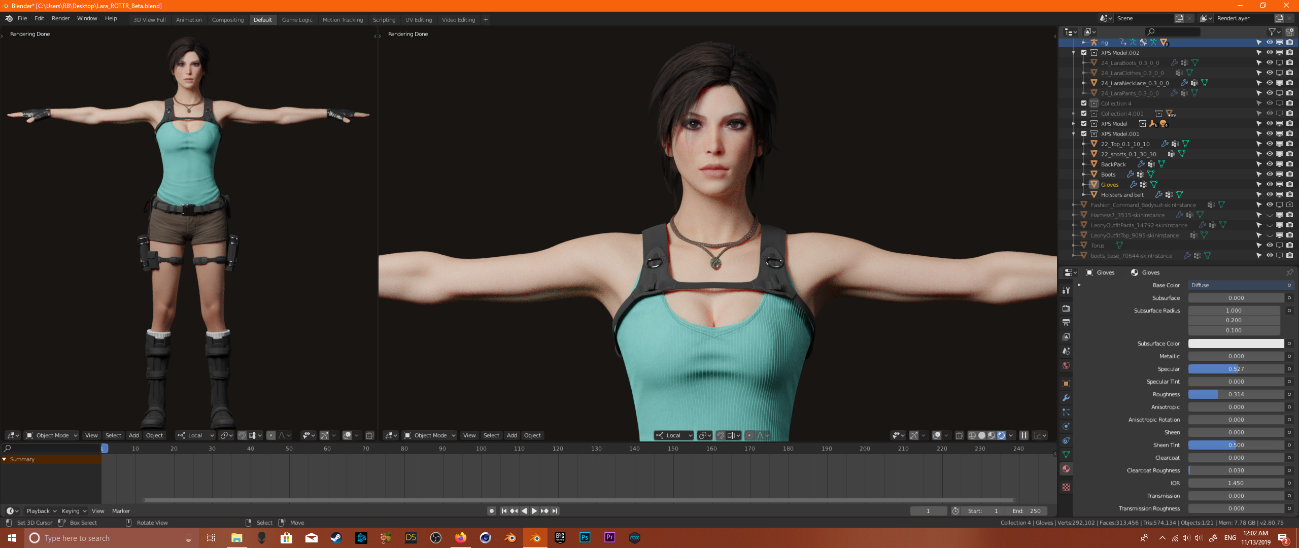Open the Texture checkerboard properties tab
Viewport: 1299px width, 548px height.
click(1066, 487)
